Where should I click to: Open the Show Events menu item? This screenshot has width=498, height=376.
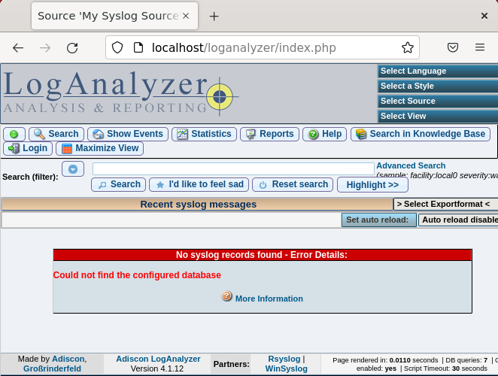coord(128,134)
